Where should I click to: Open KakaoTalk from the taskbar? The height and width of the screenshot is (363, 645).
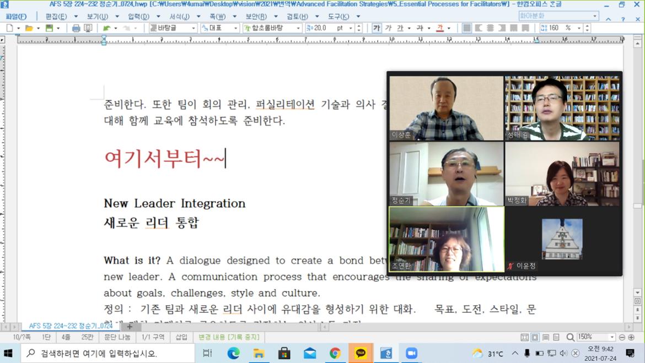tap(361, 353)
